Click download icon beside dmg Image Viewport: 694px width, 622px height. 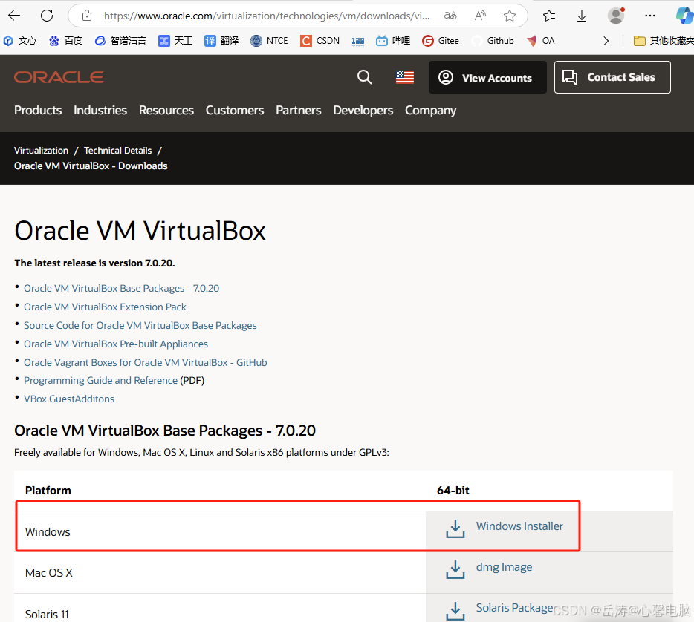455,569
